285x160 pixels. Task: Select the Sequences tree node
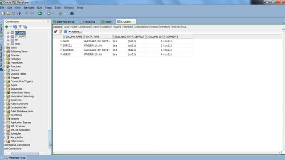click(16, 89)
